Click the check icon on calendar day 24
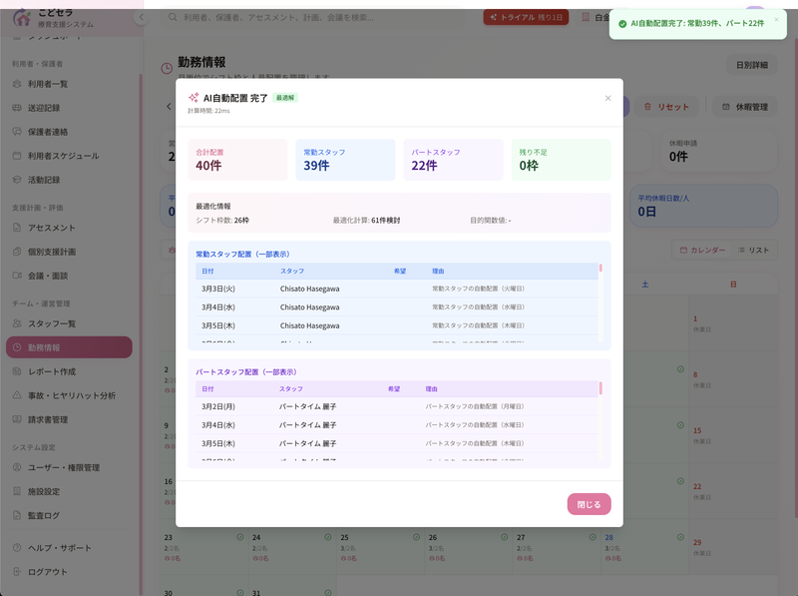Viewport: 798px width, 596px height. click(x=328, y=537)
